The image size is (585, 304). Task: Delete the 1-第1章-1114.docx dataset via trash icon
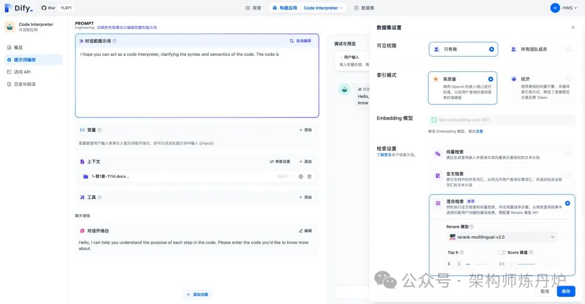[x=309, y=176]
